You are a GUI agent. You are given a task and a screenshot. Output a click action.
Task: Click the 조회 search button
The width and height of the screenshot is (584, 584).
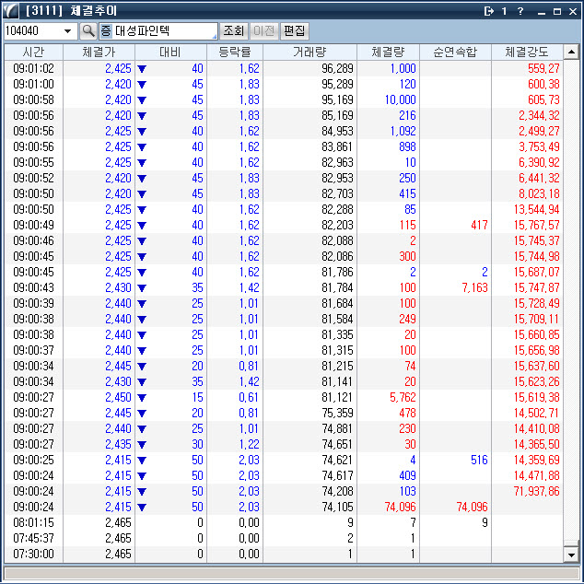(x=233, y=30)
